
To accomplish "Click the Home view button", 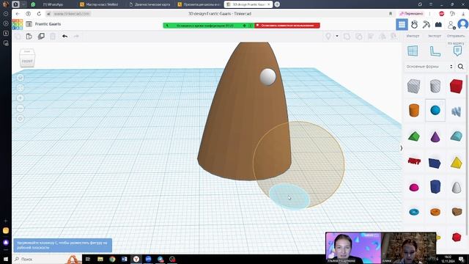I will [x=21, y=78].
